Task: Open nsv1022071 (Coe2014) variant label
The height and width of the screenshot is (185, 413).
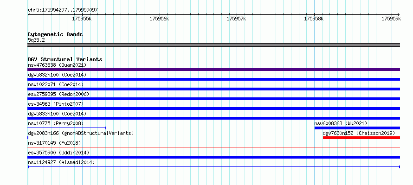Action: click(56, 84)
